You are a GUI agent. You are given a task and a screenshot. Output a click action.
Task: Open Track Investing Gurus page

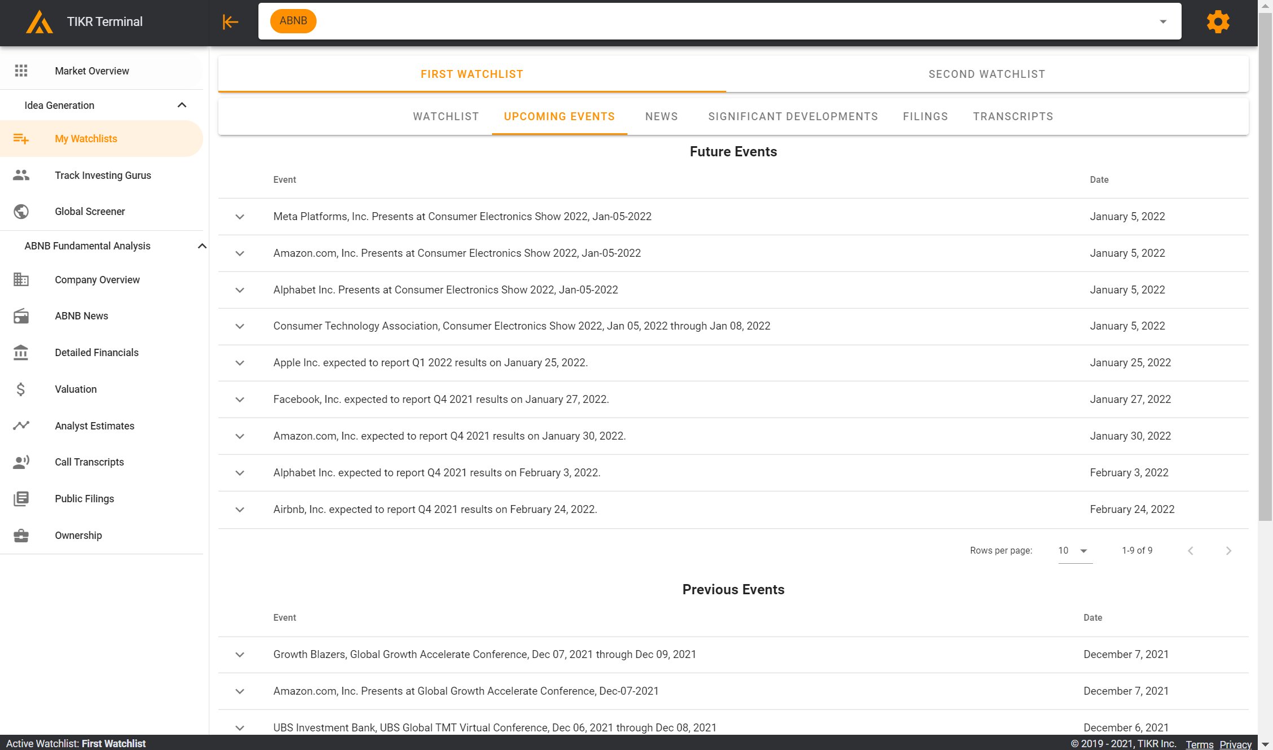coord(102,176)
